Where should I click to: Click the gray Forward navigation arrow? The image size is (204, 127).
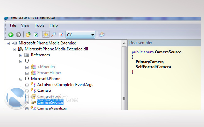(x=18, y=35)
